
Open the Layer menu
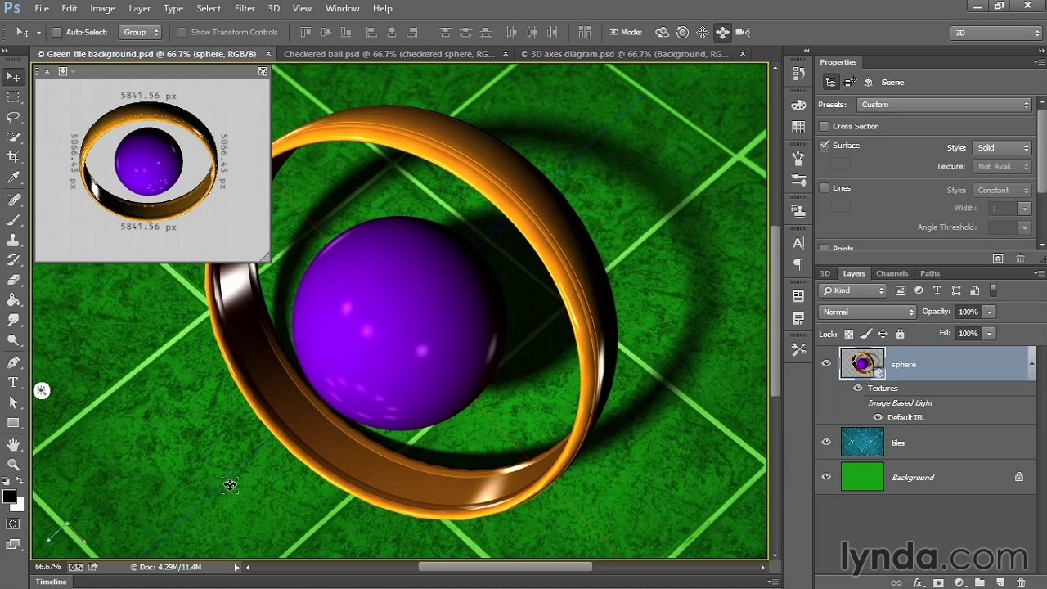139,8
